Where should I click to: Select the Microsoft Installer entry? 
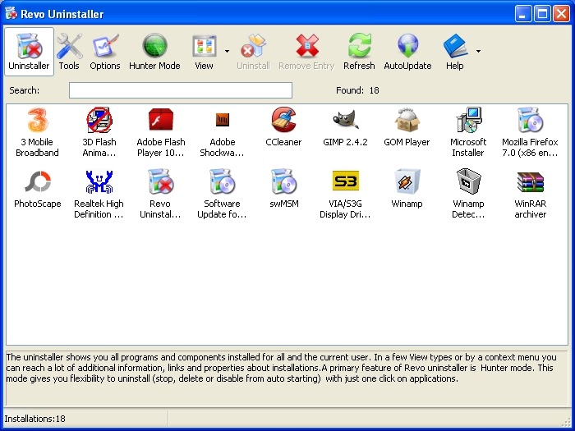[468, 132]
